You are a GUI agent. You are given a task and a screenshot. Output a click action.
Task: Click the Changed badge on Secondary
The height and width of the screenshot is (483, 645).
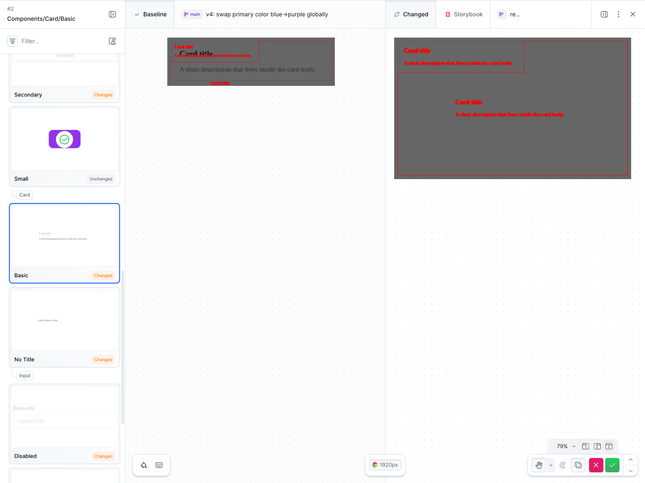[103, 95]
